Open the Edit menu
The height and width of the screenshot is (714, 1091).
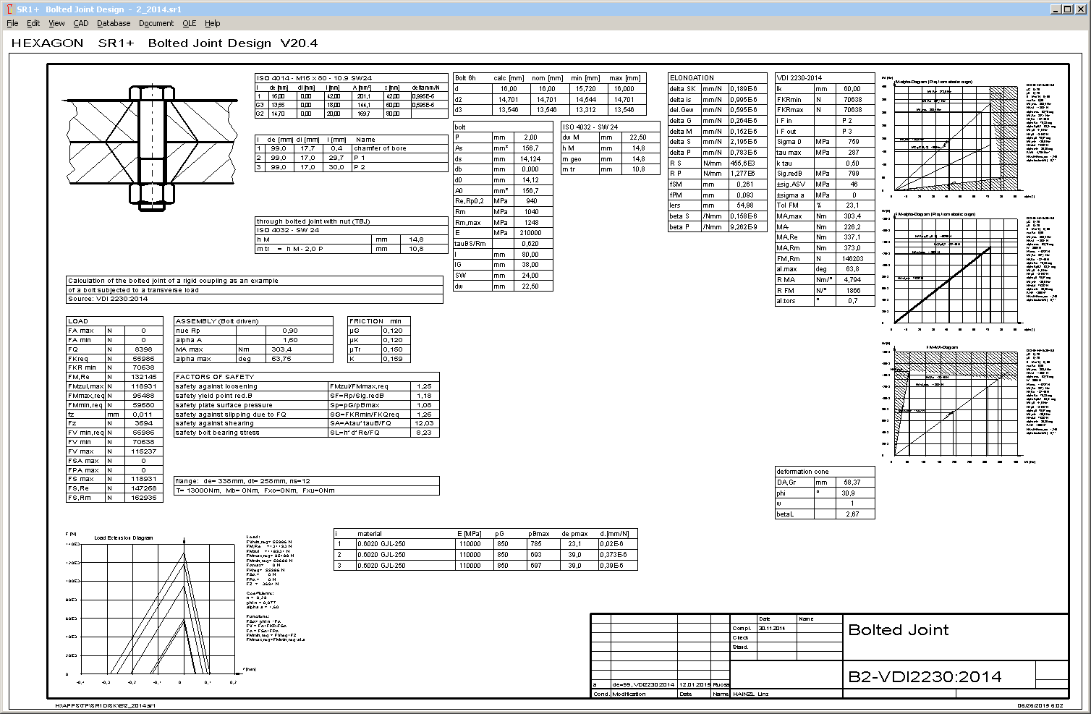coord(33,23)
